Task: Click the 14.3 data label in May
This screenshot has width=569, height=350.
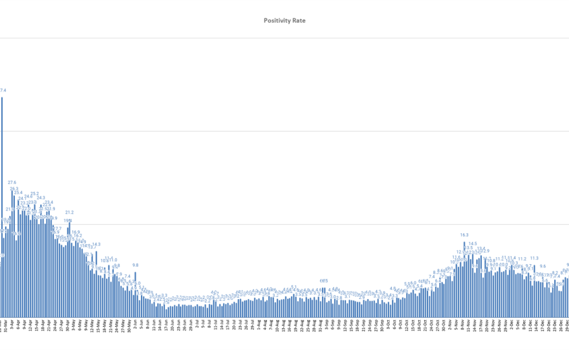Action: [x=96, y=245]
